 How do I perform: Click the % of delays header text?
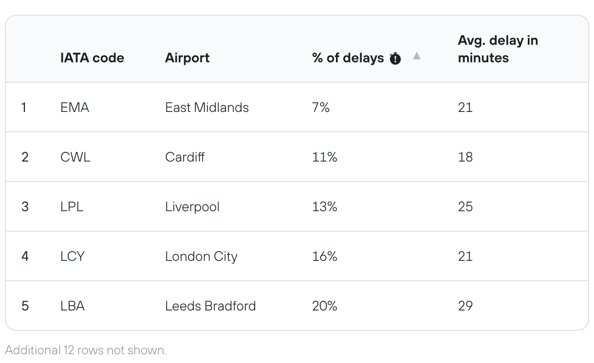(x=348, y=58)
